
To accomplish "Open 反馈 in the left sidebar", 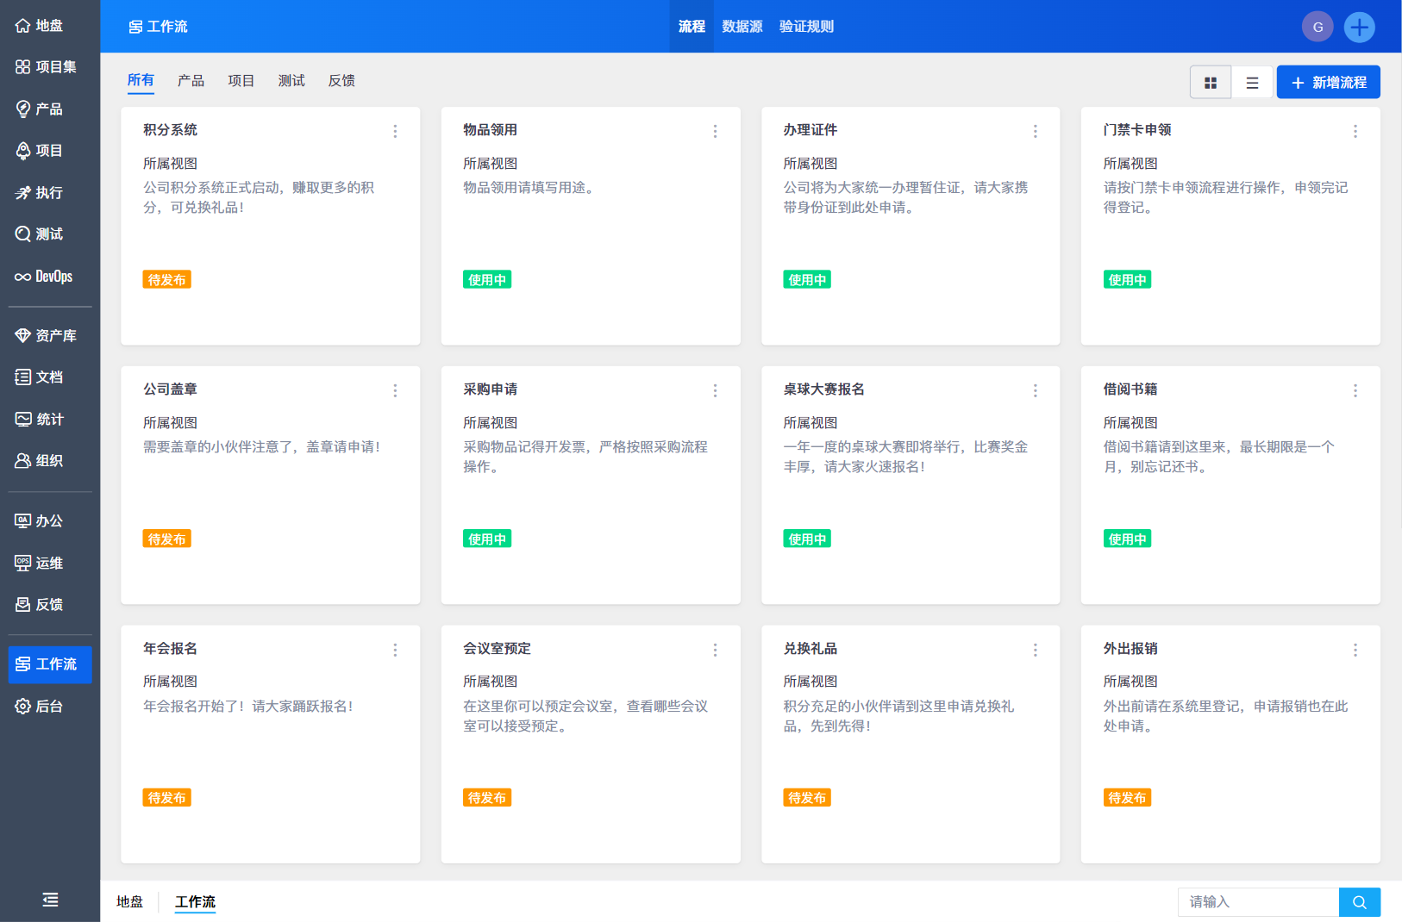I will [39, 605].
